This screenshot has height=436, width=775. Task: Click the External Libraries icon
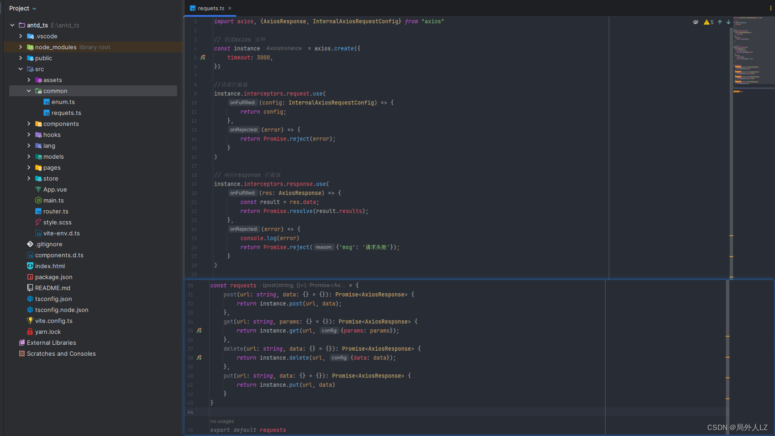22,343
